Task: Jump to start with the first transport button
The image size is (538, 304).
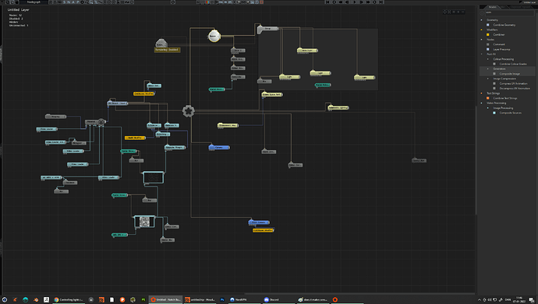Action: click(x=327, y=2)
